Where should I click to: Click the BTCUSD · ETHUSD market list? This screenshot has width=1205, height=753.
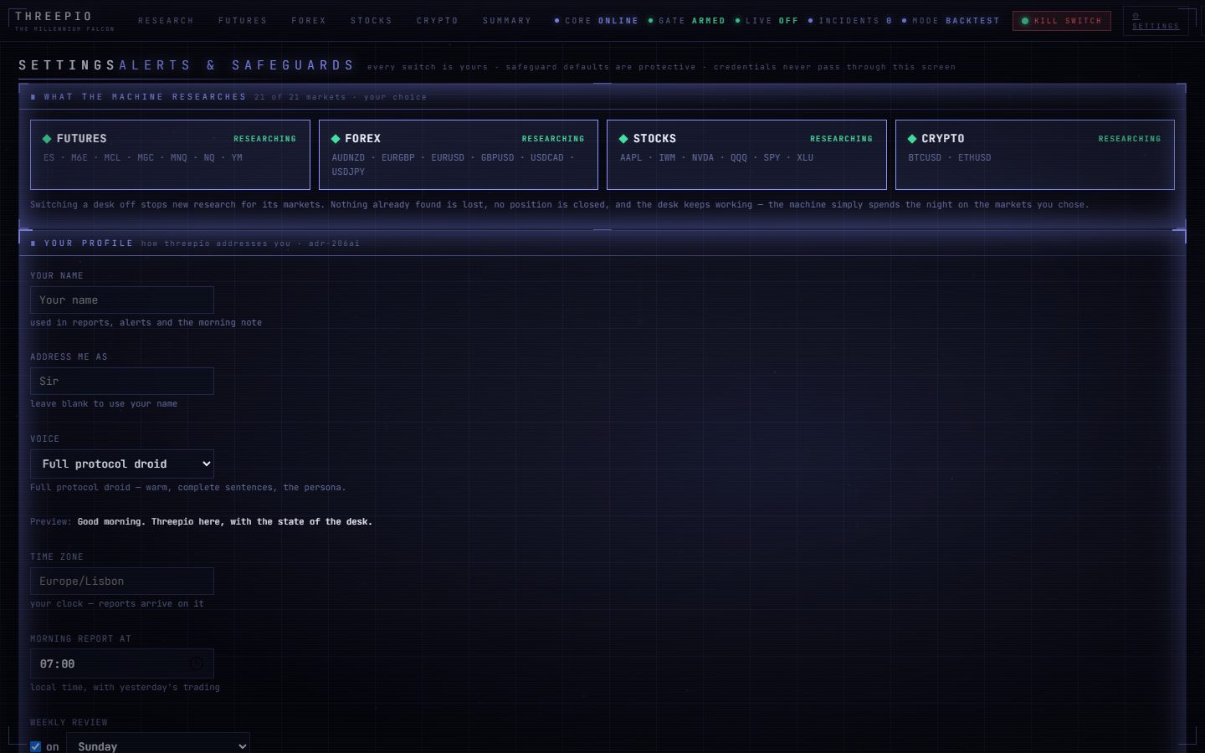point(950,157)
